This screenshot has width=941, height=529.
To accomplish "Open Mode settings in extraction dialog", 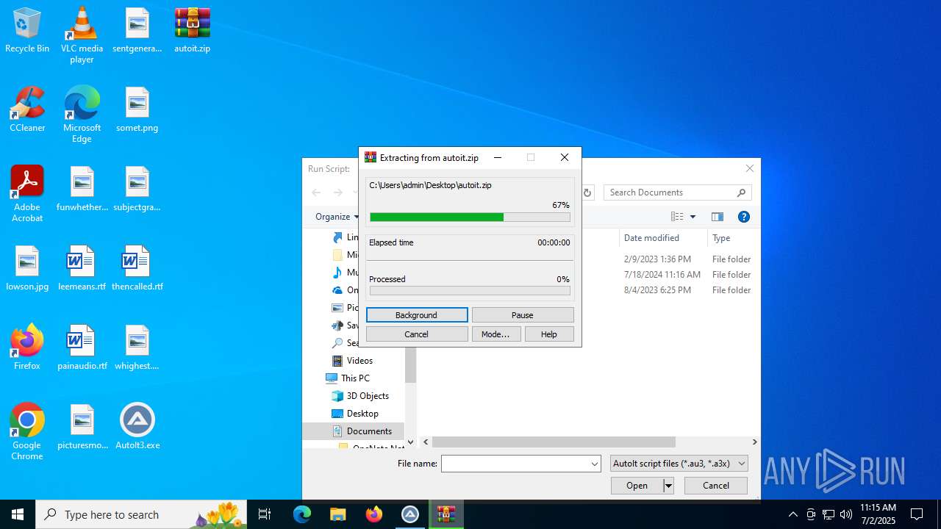I will 496,334.
